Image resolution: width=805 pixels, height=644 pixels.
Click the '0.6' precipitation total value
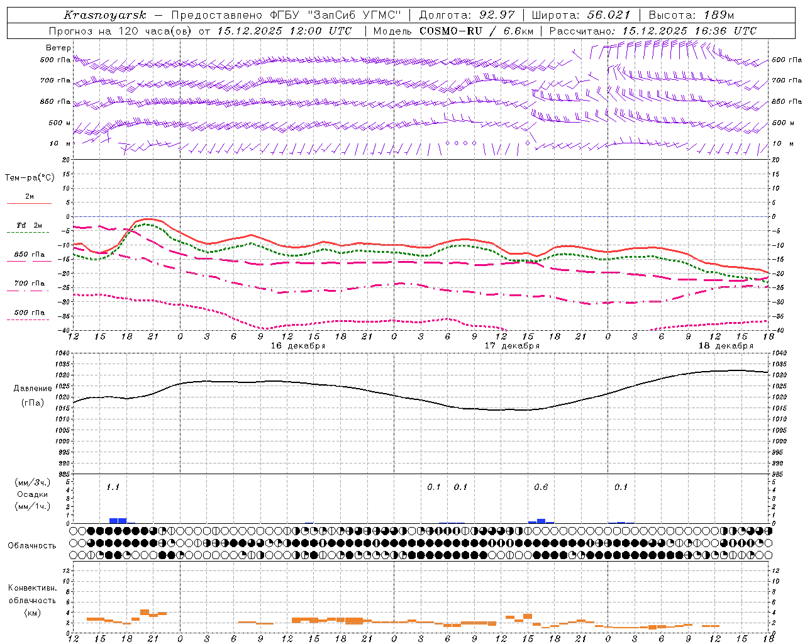(x=541, y=487)
